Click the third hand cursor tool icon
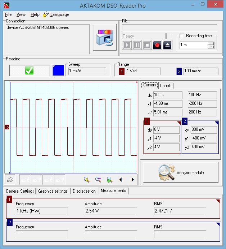 (48, 180)
